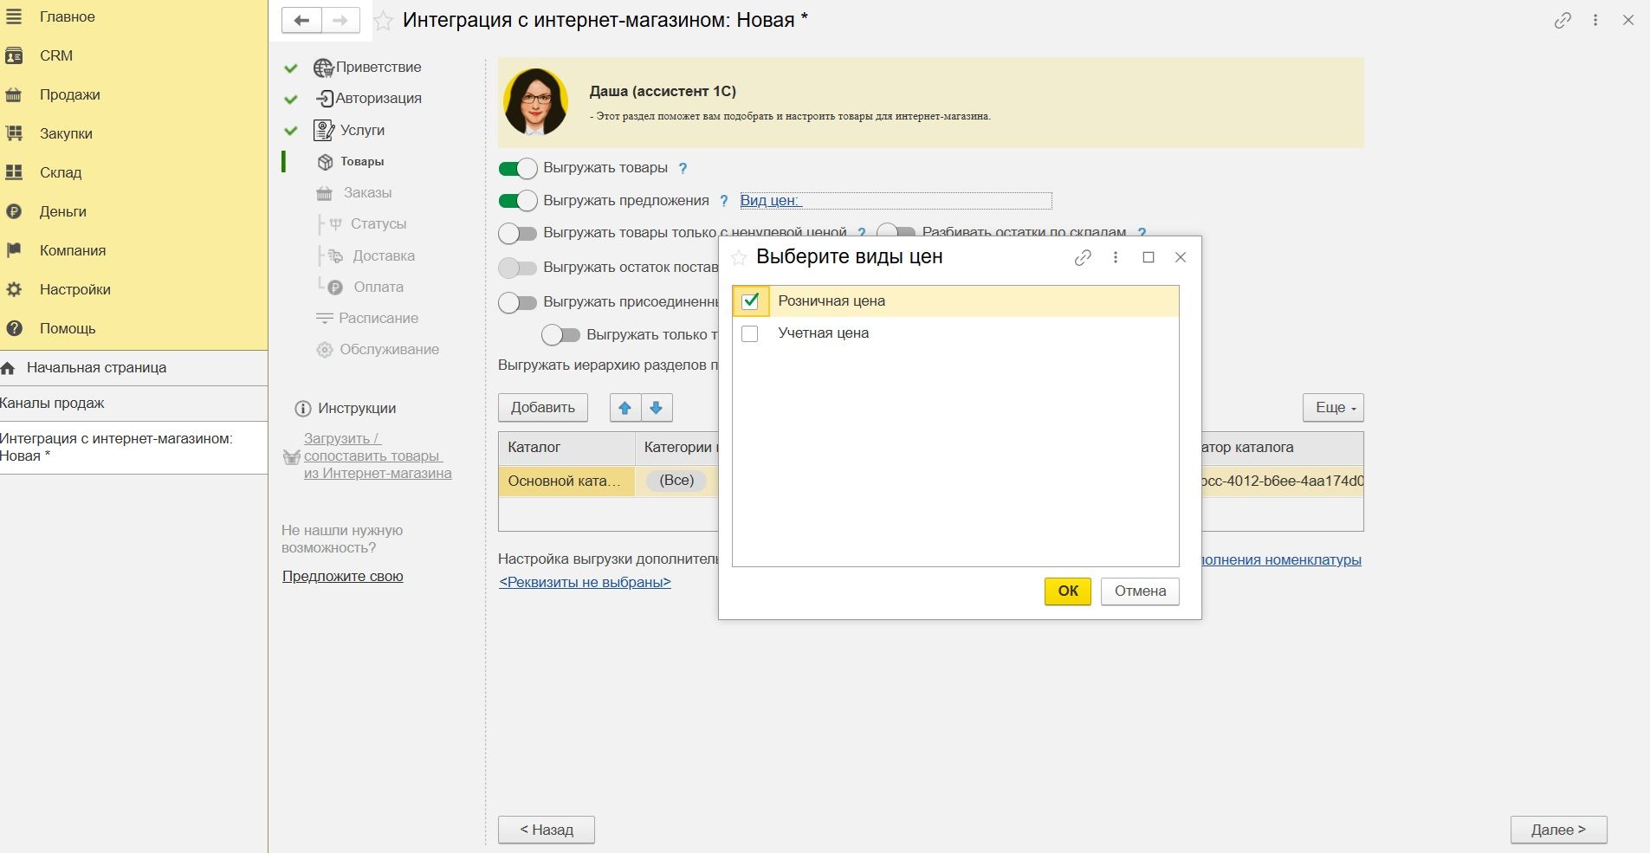1650x853 pixels.
Task: Open the Реквизиты не выбраны link
Action: click(585, 582)
